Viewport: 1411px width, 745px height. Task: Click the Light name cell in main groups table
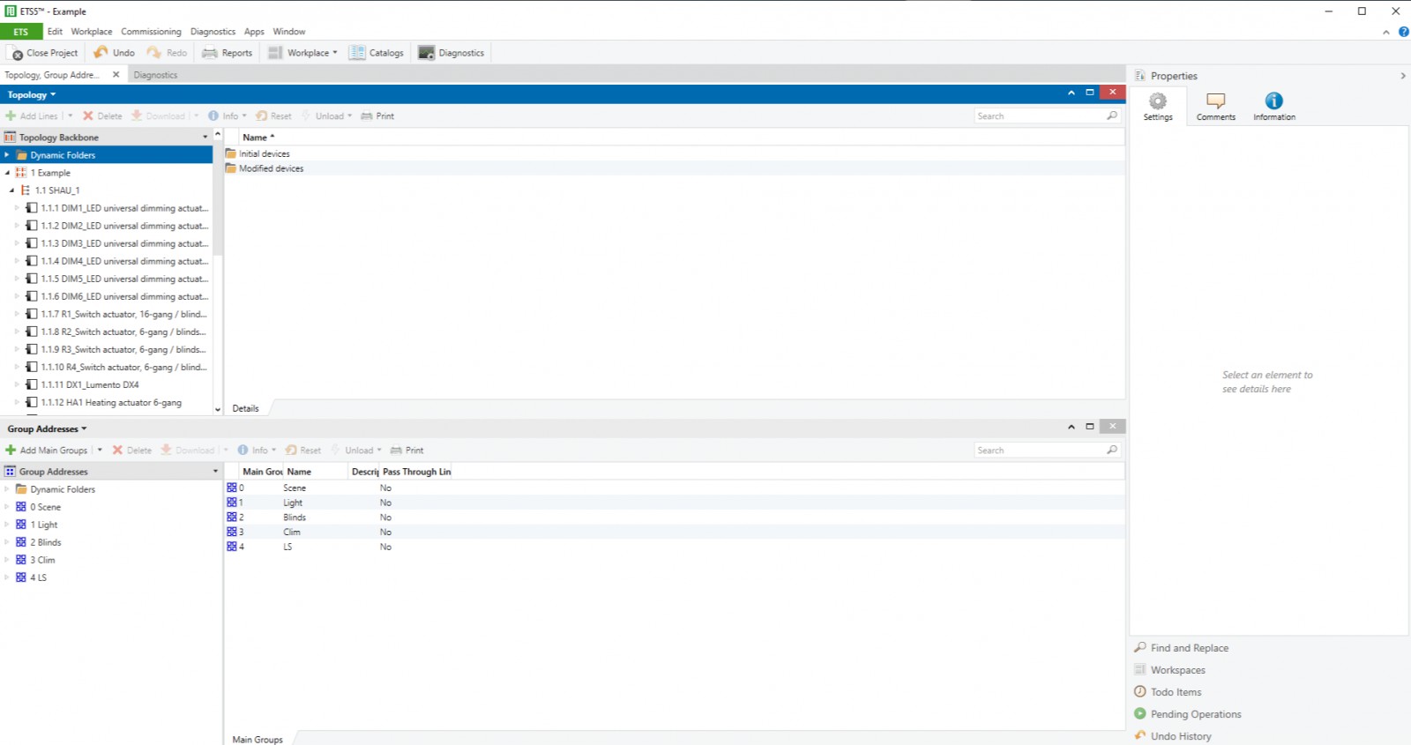293,503
